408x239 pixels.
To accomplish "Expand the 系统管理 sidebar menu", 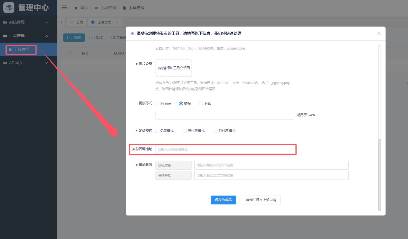I will (47, 22).
